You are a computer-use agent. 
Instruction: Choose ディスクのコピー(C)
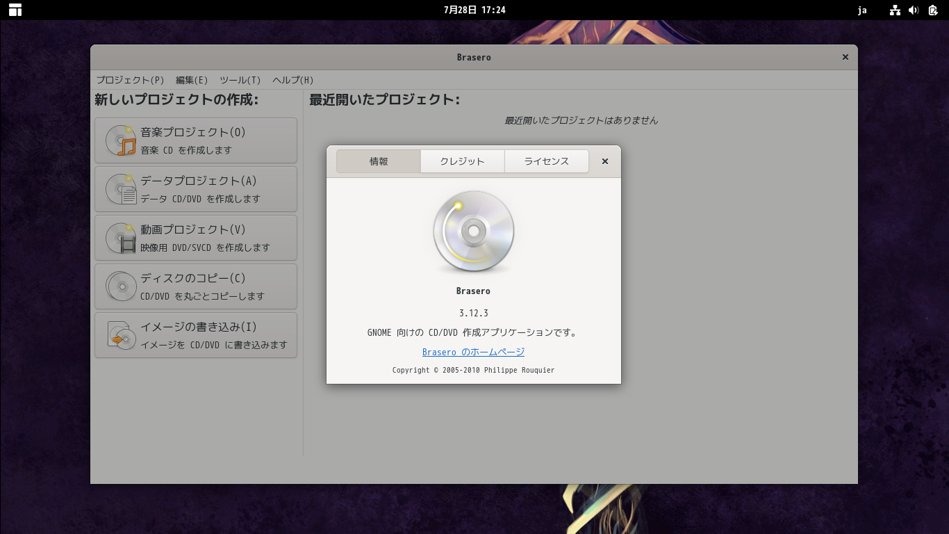coord(196,286)
